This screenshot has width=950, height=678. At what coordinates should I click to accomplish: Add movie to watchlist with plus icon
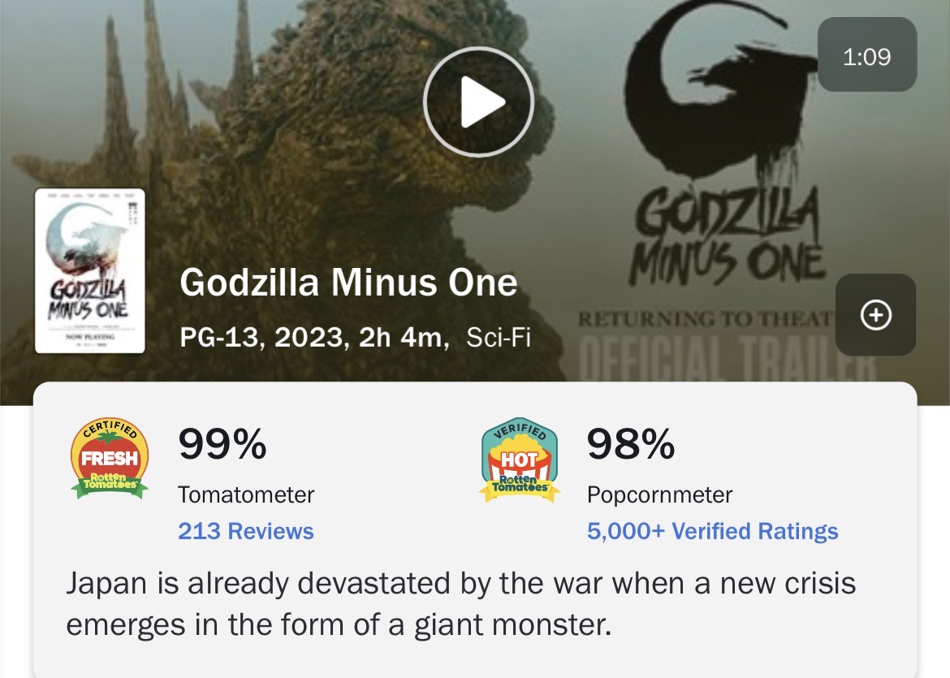tap(875, 315)
